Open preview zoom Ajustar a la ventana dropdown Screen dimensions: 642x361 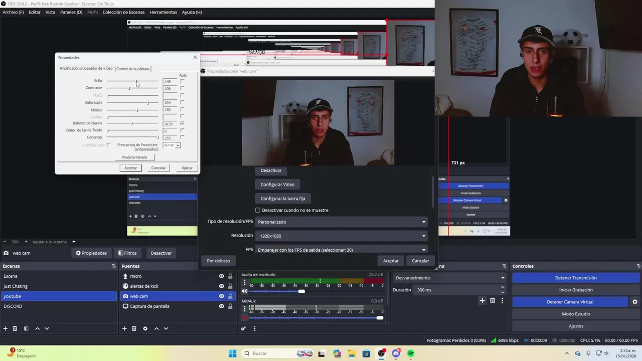tap(54, 242)
